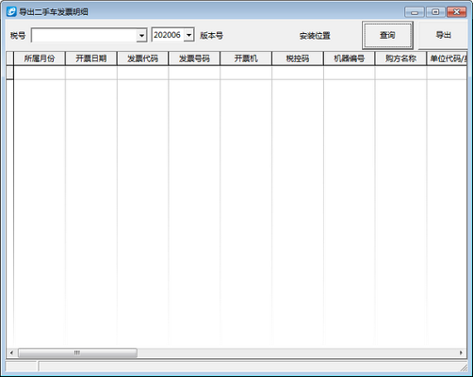Open the 税号 dropdown arrow

(x=141, y=35)
